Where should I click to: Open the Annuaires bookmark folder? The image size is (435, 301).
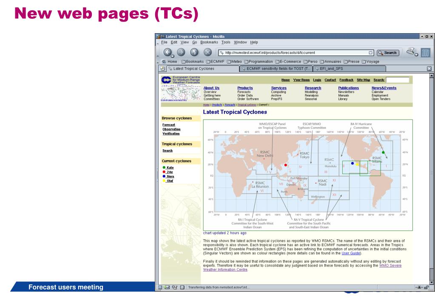pyautogui.click(x=331, y=62)
